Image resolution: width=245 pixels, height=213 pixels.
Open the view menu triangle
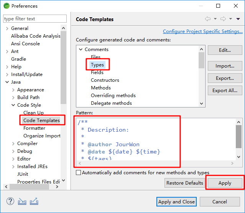(x=238, y=19)
